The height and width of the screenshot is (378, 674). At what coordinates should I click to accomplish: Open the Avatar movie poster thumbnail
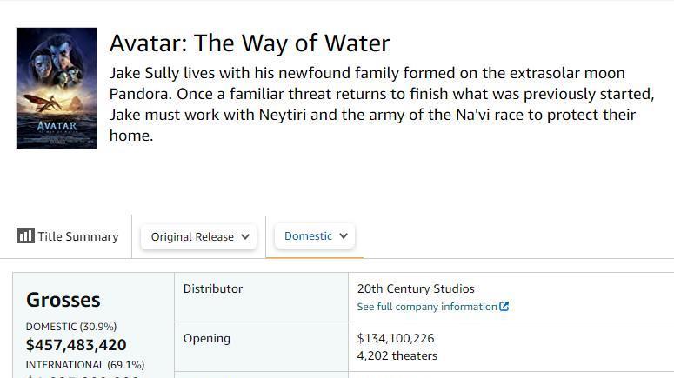57,88
